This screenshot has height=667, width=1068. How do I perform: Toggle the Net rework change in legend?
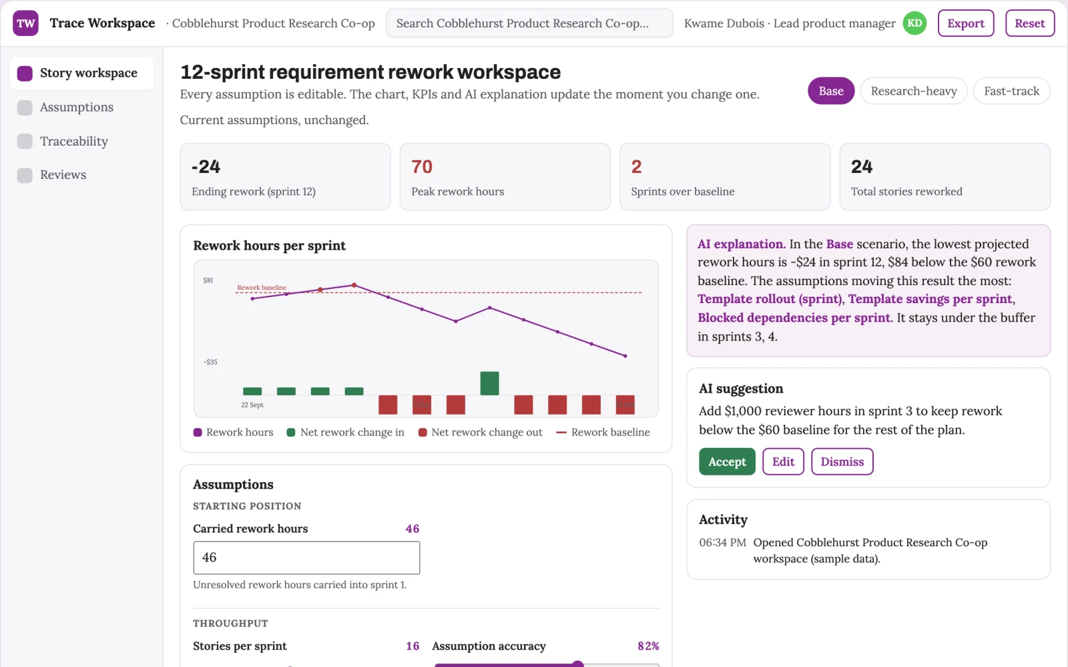tap(345, 433)
